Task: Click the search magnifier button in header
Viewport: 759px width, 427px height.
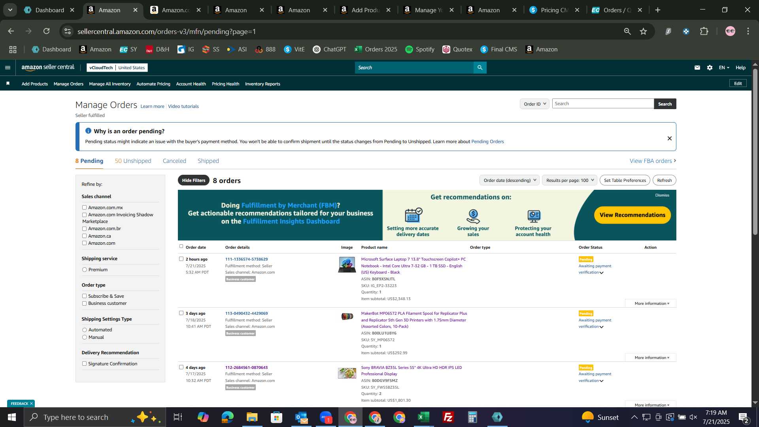Action: (480, 68)
